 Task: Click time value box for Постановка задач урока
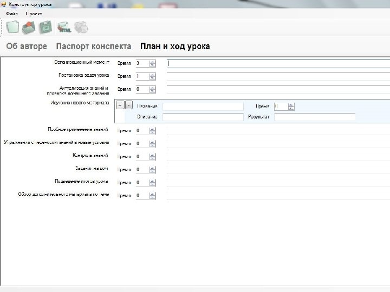[142, 76]
